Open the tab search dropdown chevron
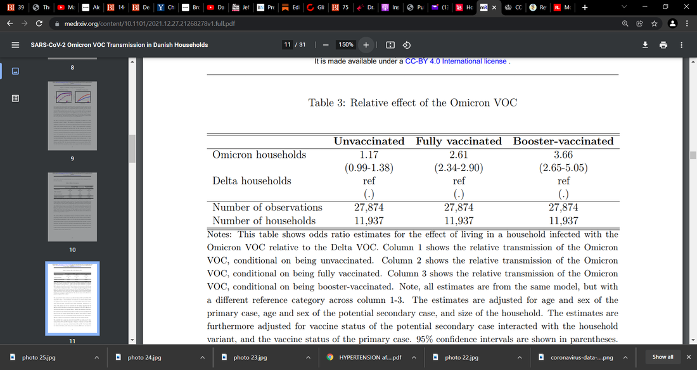Image resolution: width=697 pixels, height=370 pixels. click(623, 7)
